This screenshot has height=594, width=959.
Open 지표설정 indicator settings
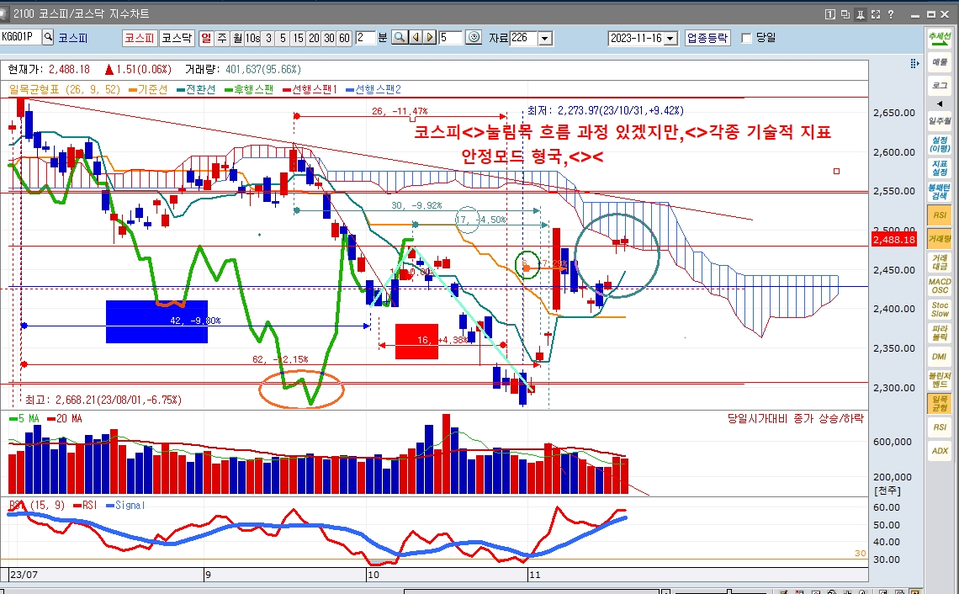[940, 167]
